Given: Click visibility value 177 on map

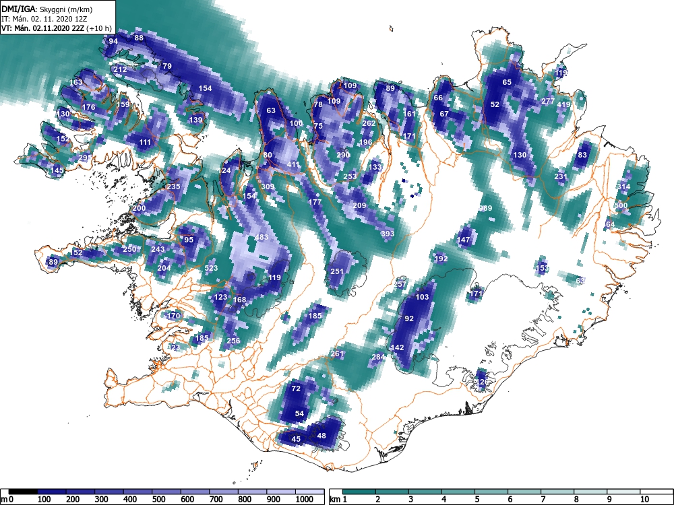Looking at the screenshot, I should 315,202.
